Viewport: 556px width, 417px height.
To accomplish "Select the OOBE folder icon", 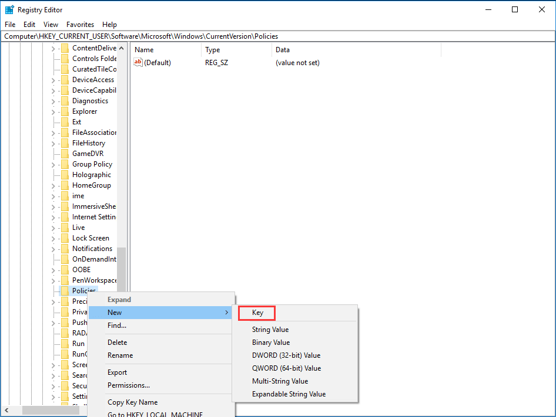I will (x=65, y=270).
